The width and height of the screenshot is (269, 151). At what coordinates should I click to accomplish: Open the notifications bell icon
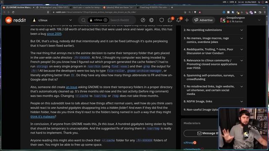[178, 20]
